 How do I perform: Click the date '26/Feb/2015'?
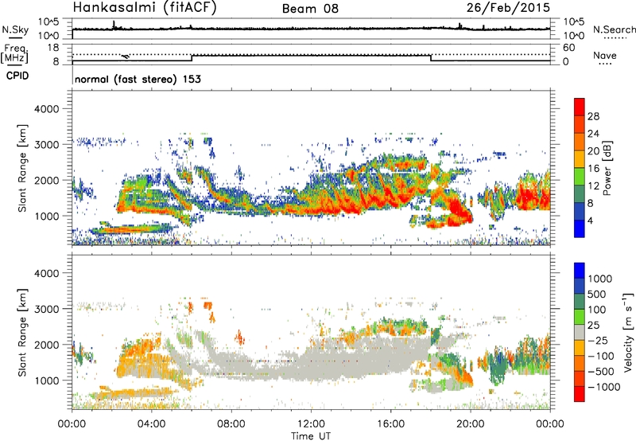(x=508, y=8)
